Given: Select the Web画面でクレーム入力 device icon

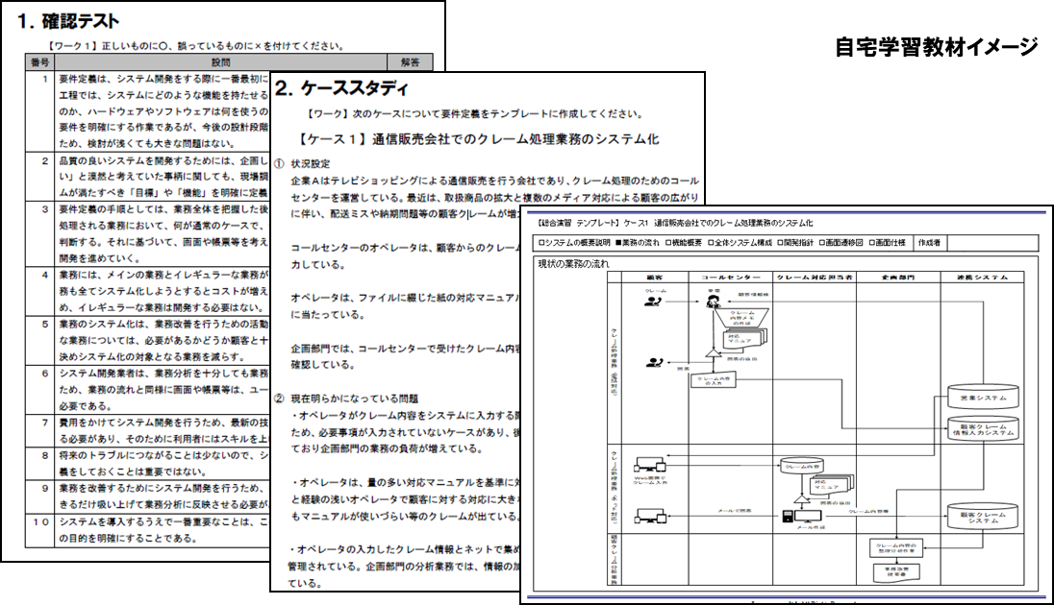Looking at the screenshot, I should click(649, 466).
